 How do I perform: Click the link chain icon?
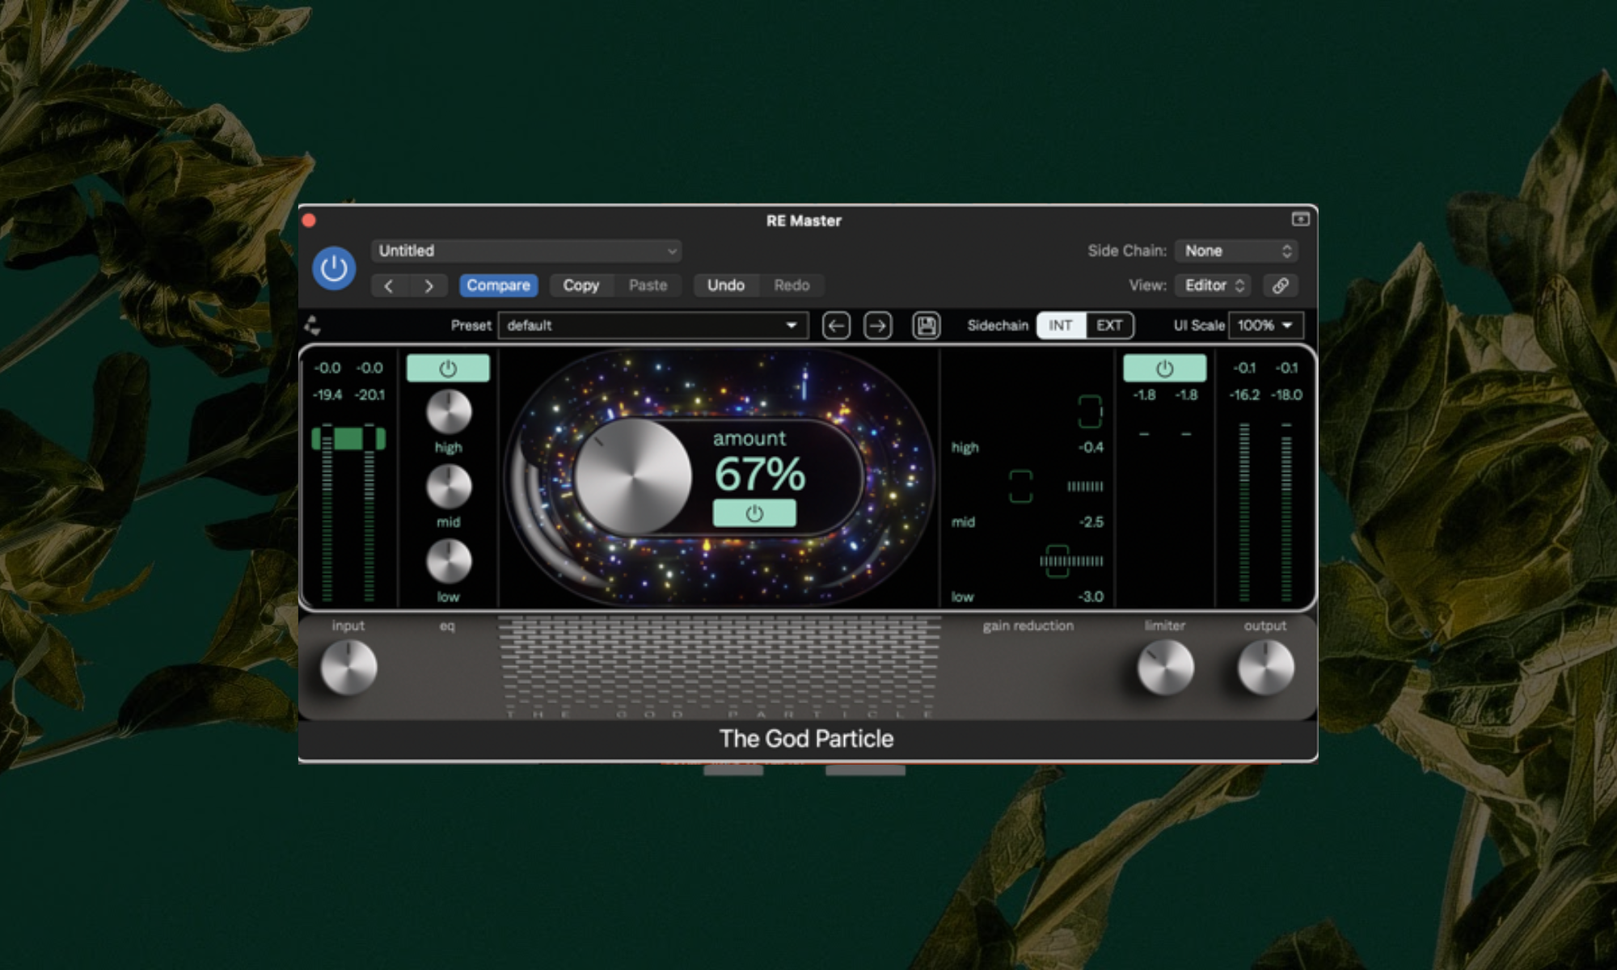click(1280, 285)
